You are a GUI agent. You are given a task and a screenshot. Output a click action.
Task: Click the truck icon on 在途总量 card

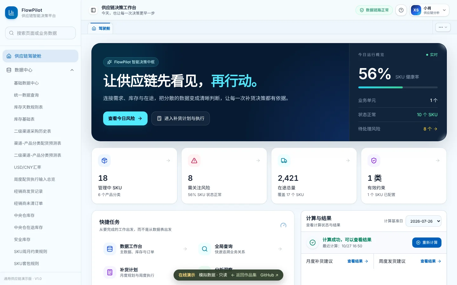(284, 161)
